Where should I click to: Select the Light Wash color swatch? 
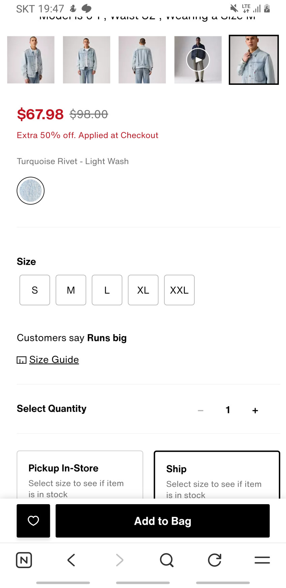click(x=31, y=191)
